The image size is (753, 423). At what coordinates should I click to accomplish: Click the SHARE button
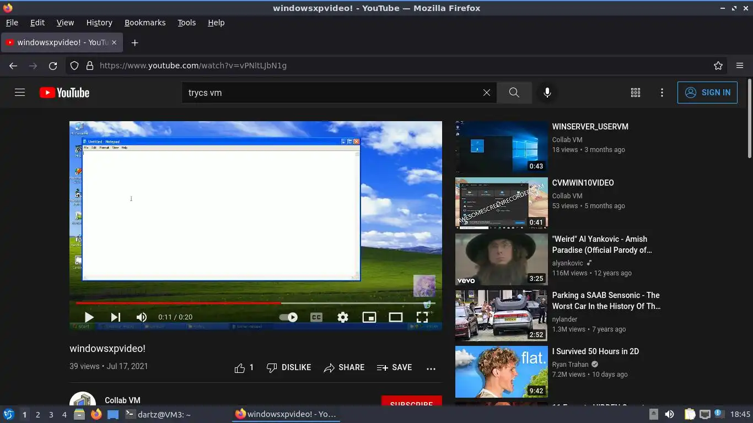344,367
